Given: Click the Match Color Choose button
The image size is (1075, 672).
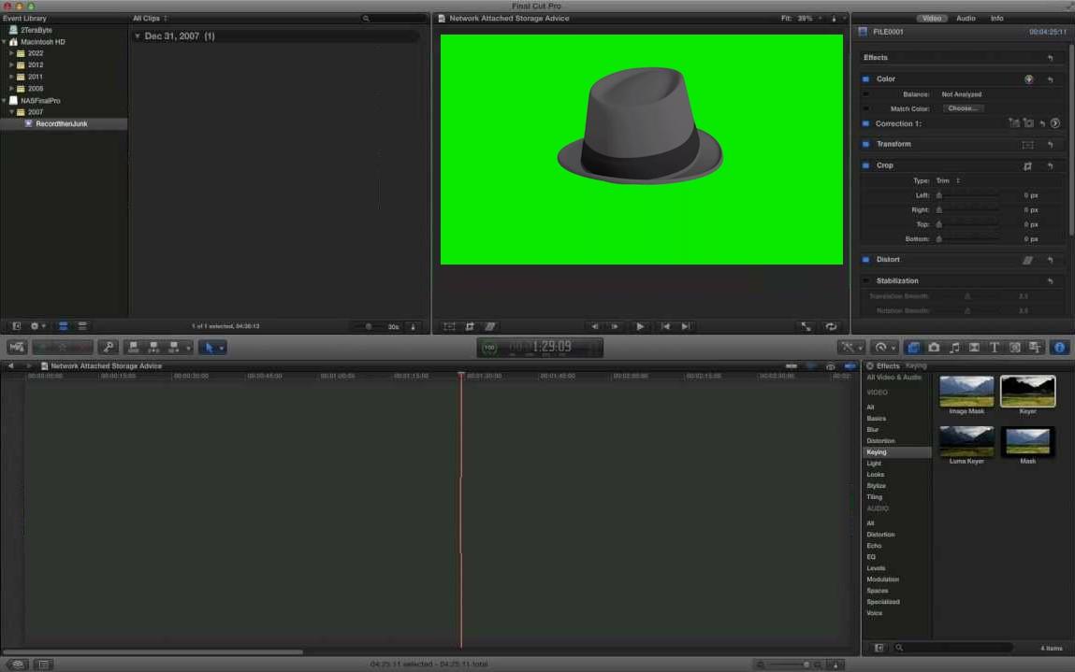Looking at the screenshot, I should click(x=963, y=108).
